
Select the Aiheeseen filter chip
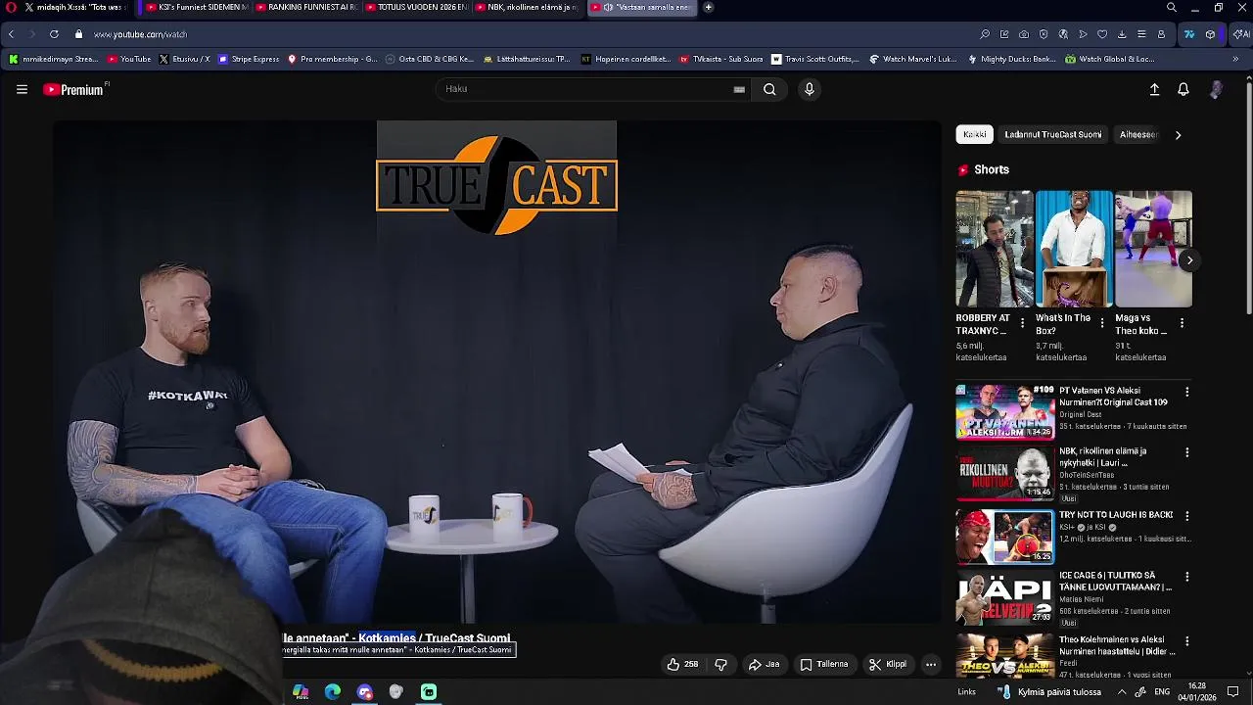(1138, 134)
